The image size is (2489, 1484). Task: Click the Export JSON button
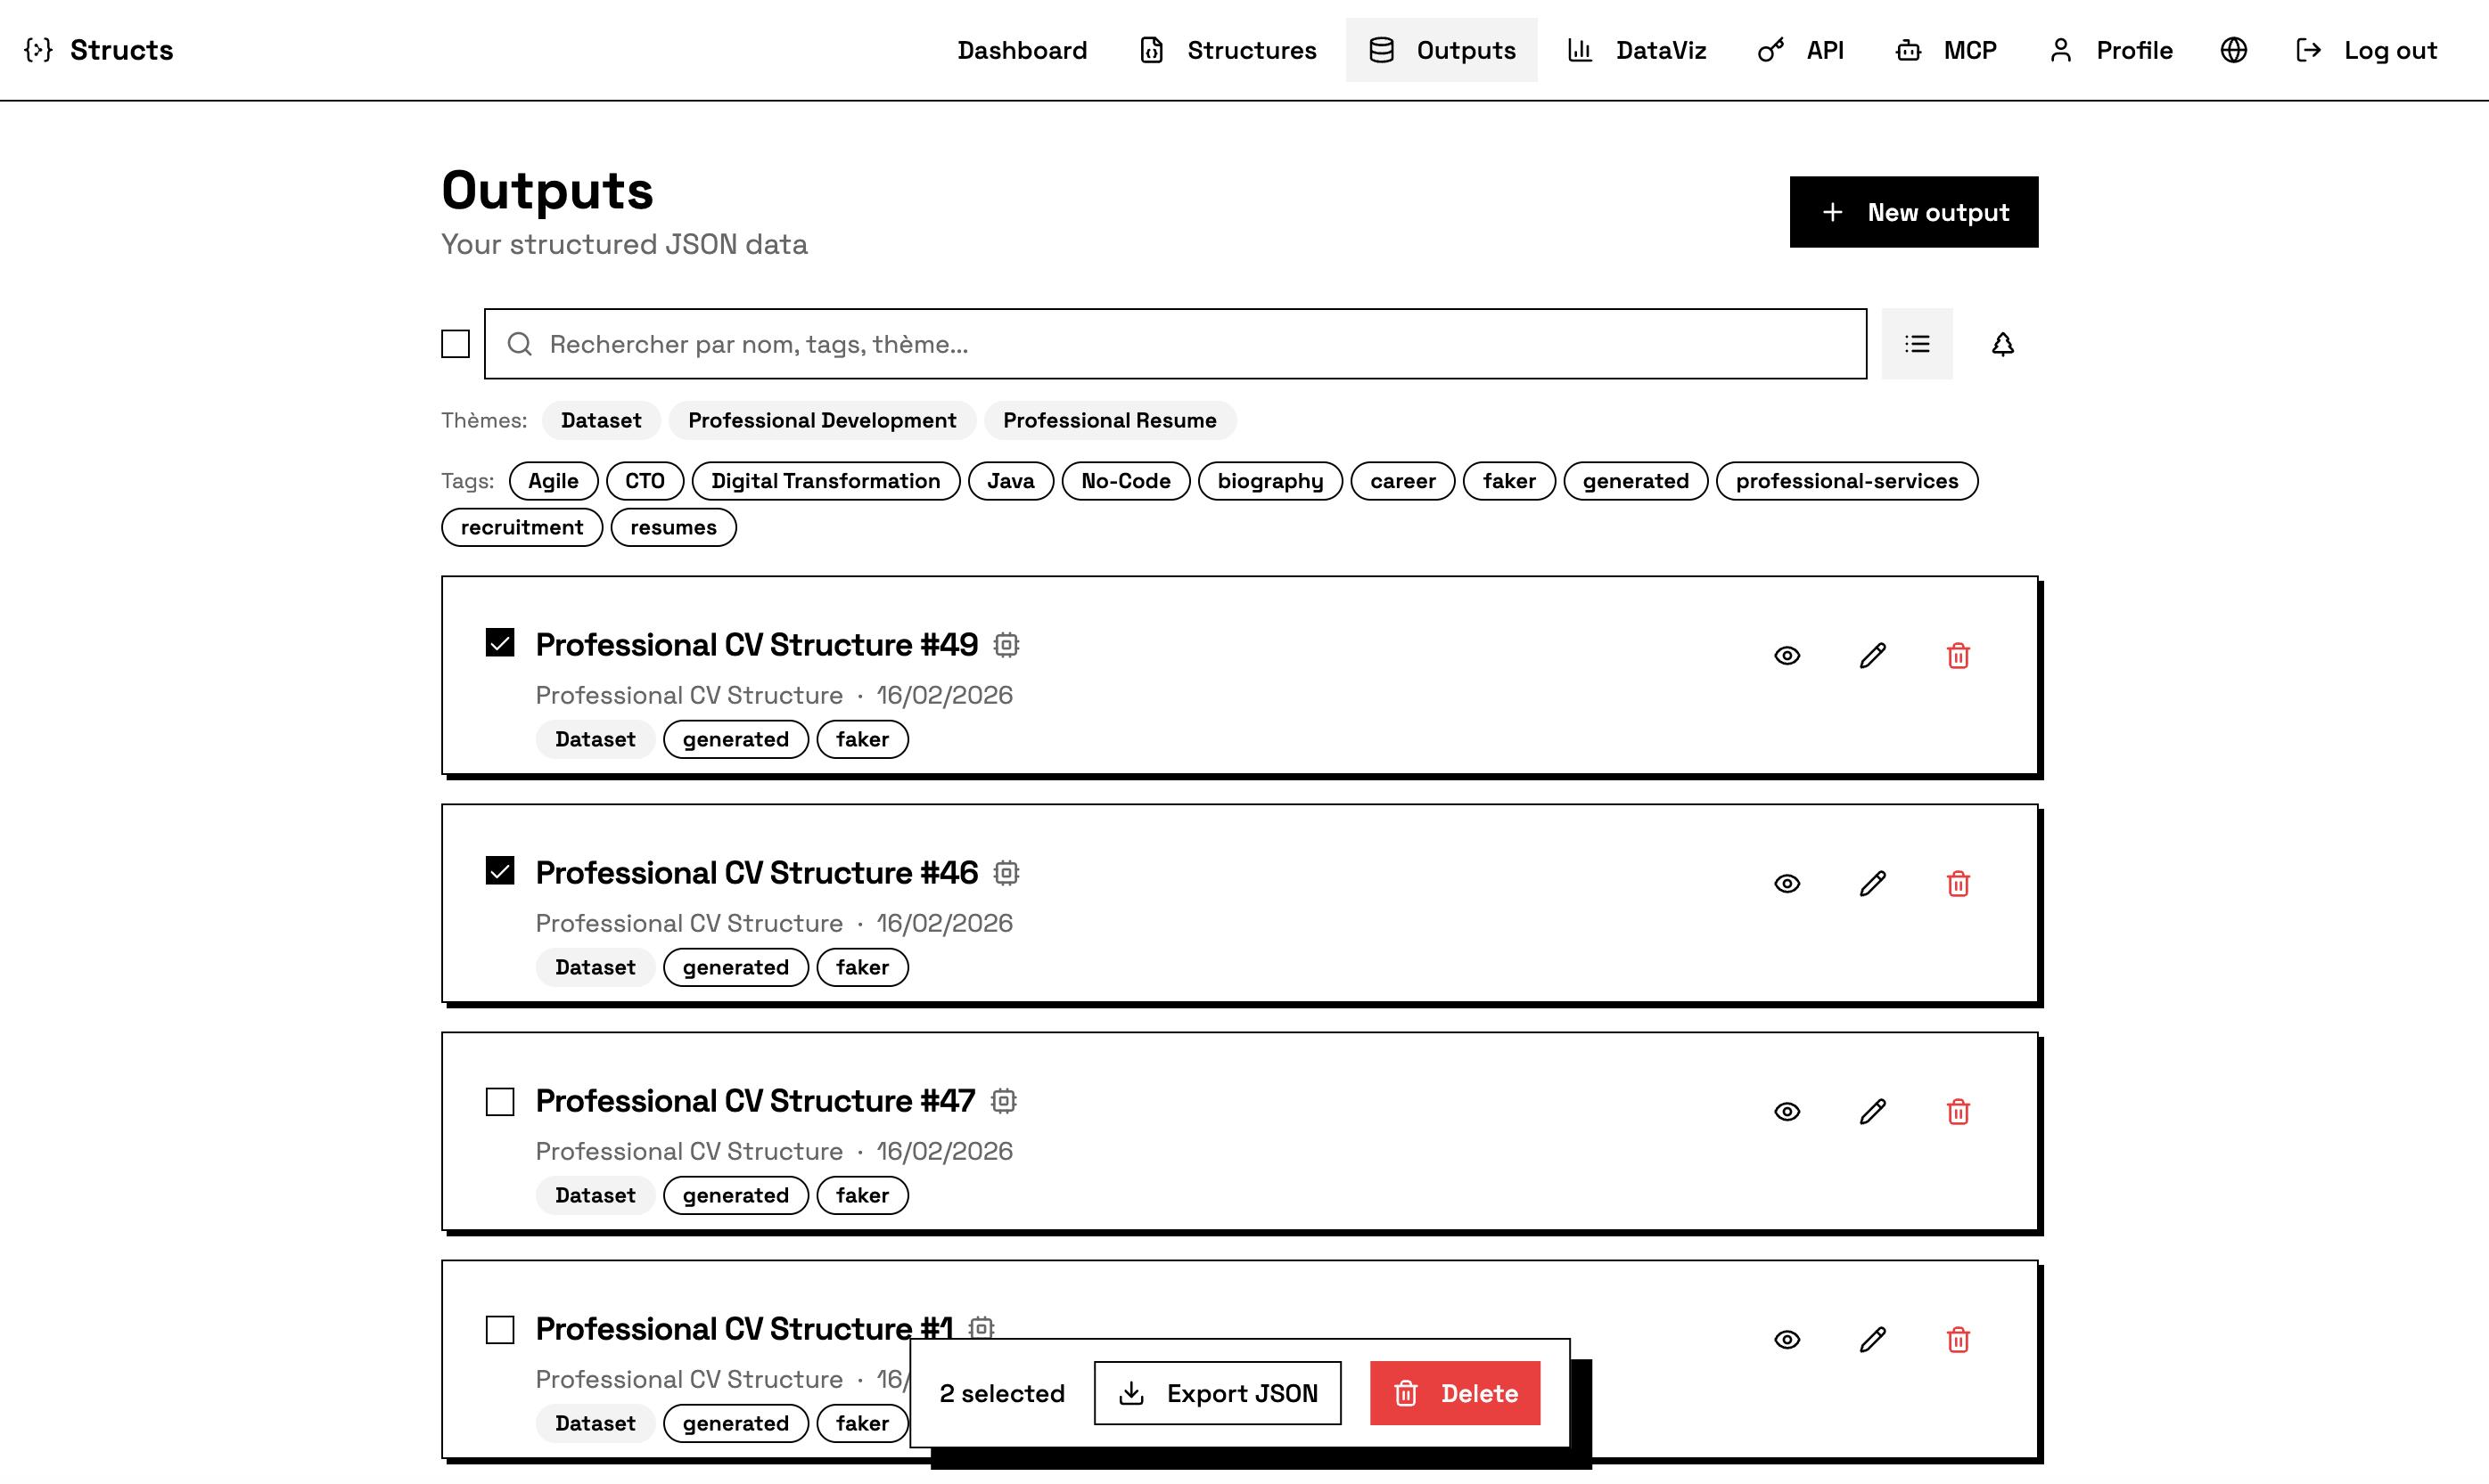(1217, 1392)
